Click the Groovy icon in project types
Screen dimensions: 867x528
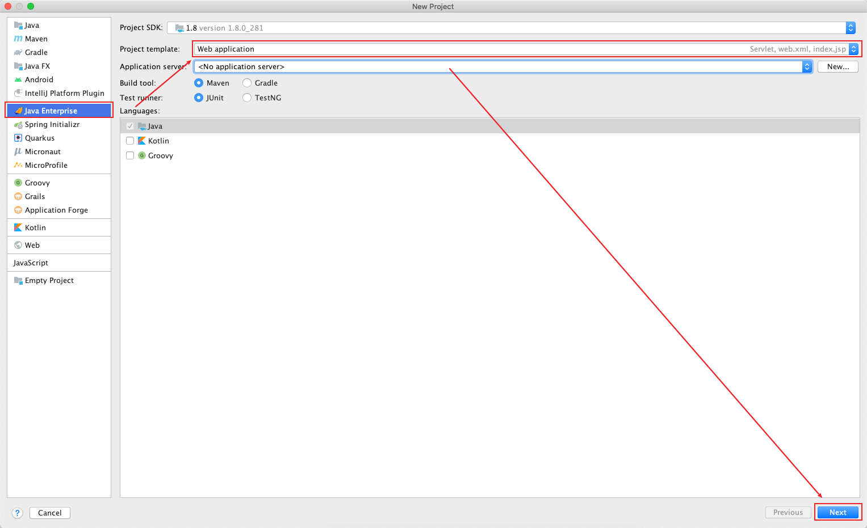18,183
